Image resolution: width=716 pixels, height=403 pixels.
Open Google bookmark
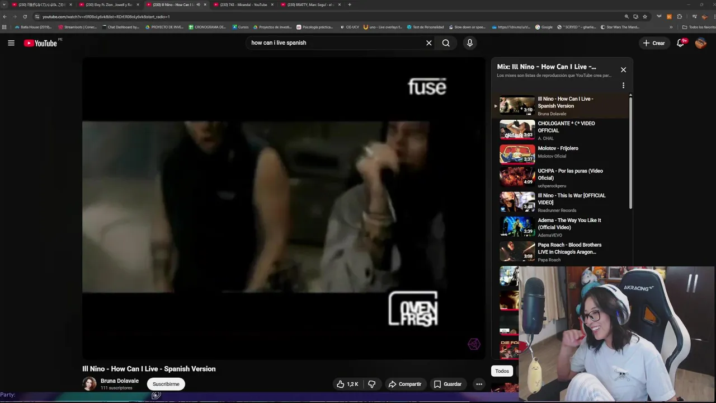pos(544,27)
